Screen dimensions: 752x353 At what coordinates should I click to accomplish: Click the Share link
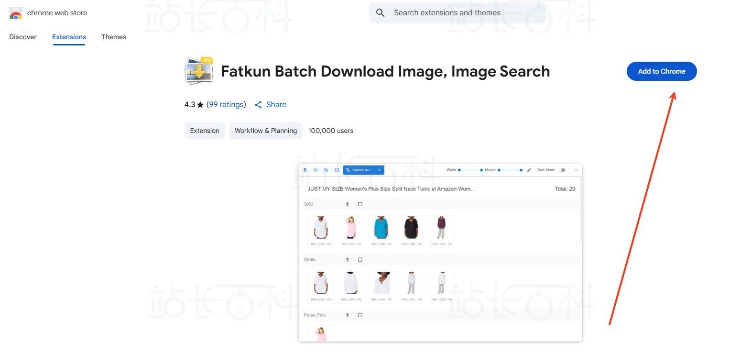click(271, 104)
